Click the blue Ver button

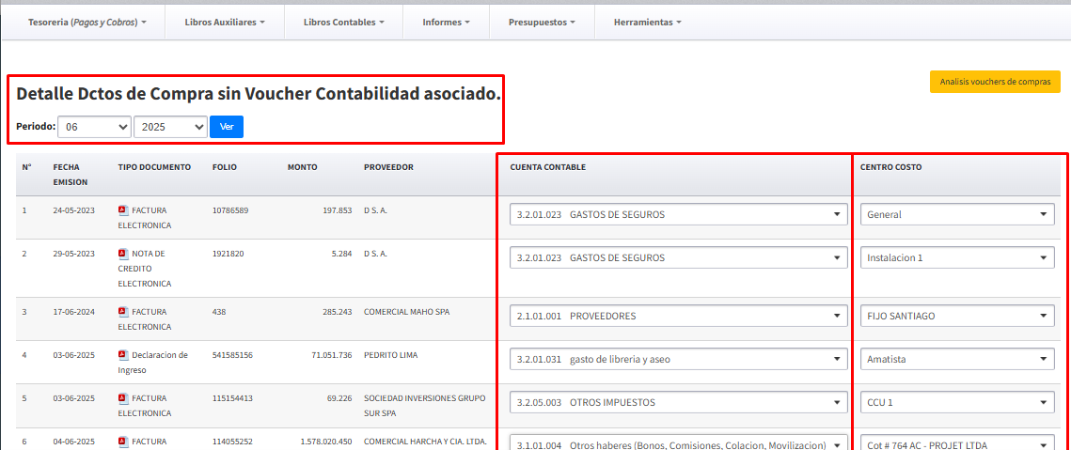coord(226,127)
